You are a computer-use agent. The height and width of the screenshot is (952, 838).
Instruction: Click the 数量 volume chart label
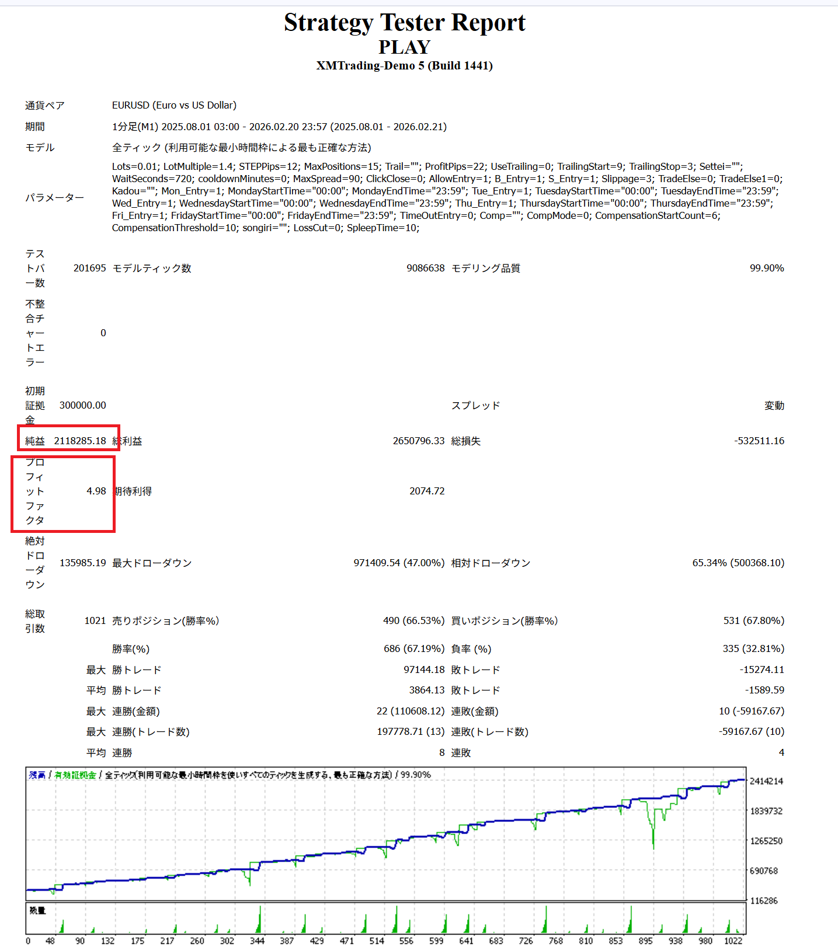click(37, 911)
